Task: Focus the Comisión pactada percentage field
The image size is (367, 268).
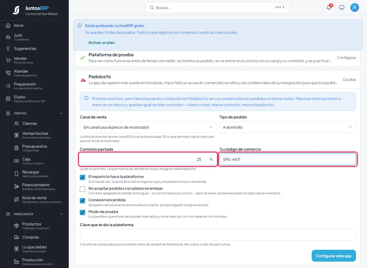Action: (x=148, y=159)
